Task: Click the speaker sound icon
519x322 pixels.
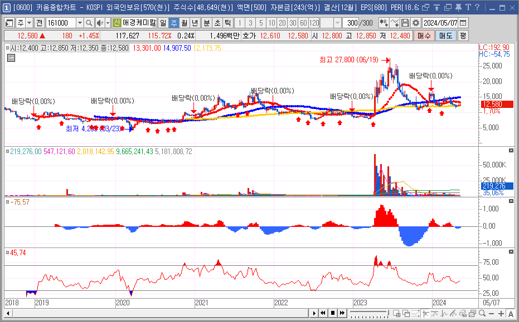Action: coord(100,23)
